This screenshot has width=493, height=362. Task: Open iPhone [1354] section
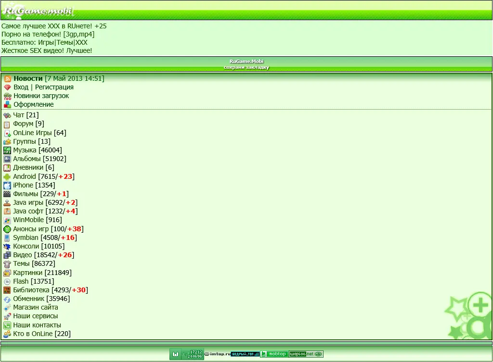(x=34, y=185)
